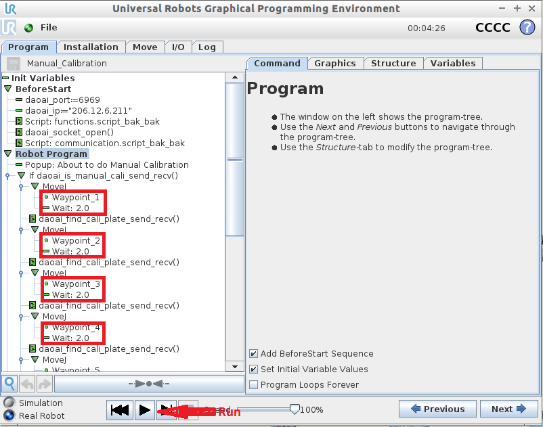
Task: Start the program with the play button
Action: (x=145, y=410)
